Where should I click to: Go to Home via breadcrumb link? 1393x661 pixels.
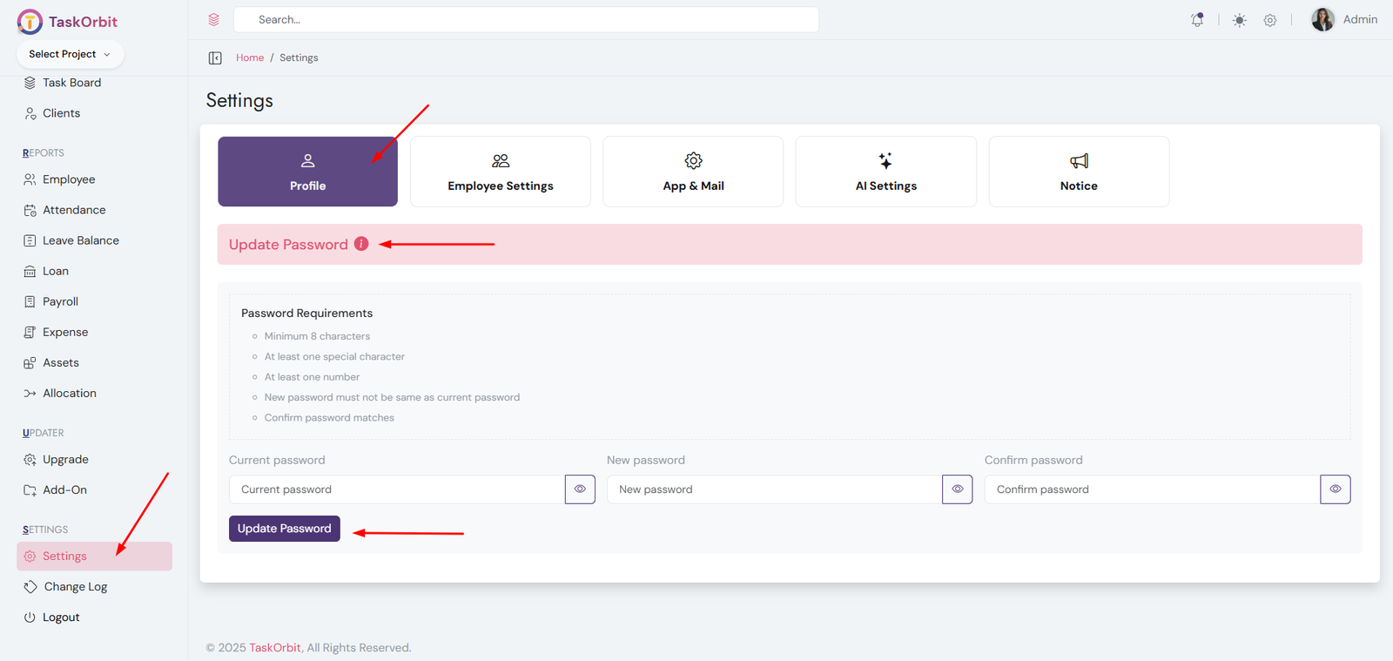[250, 58]
